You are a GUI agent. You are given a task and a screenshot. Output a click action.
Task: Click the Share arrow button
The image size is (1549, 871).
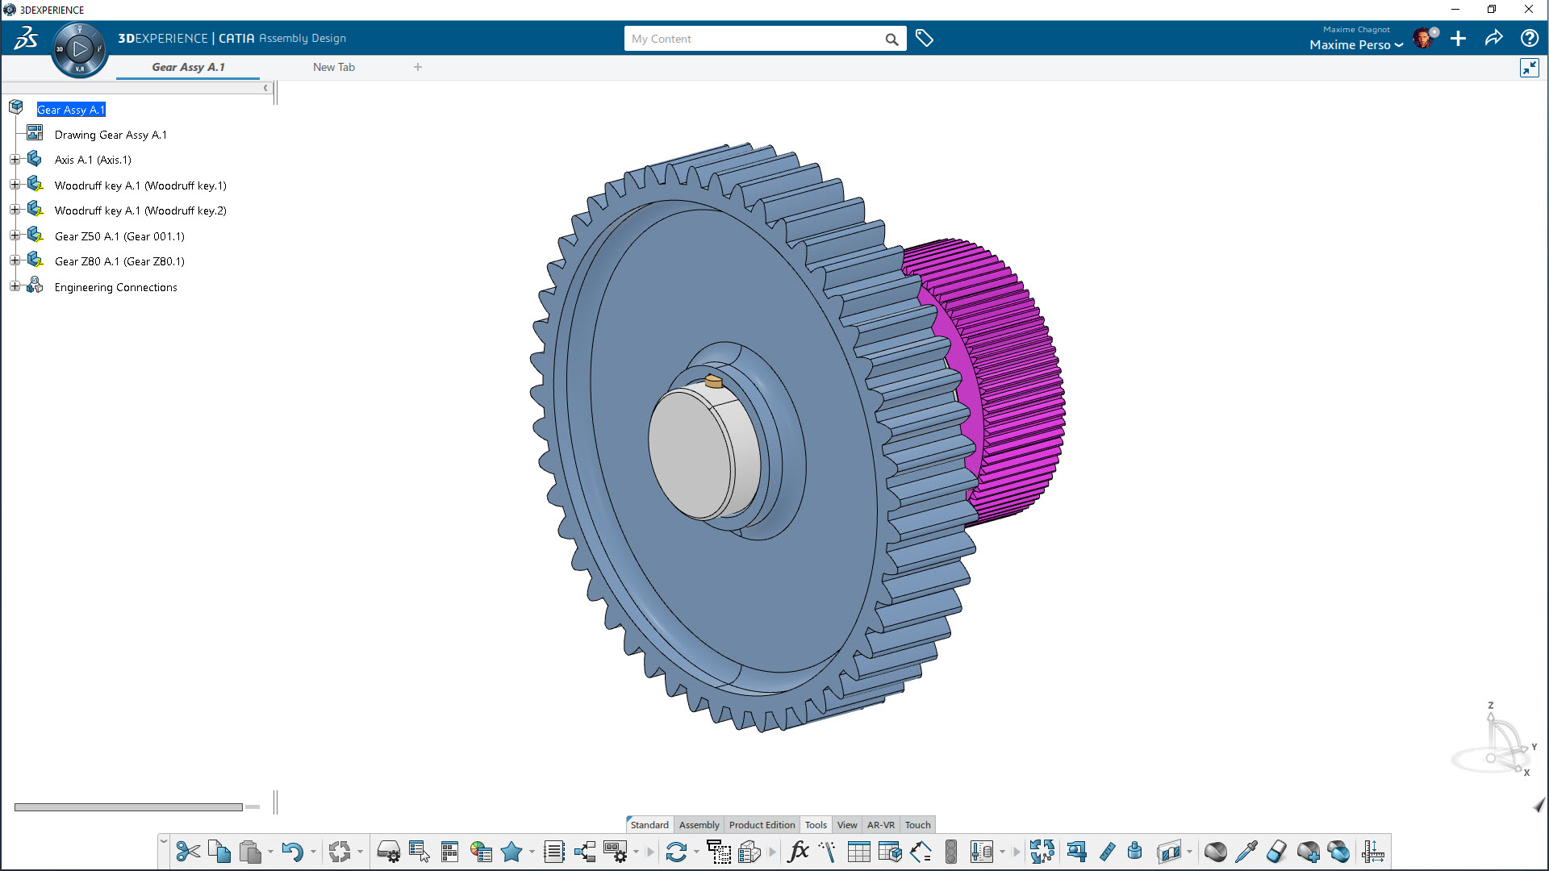point(1493,39)
